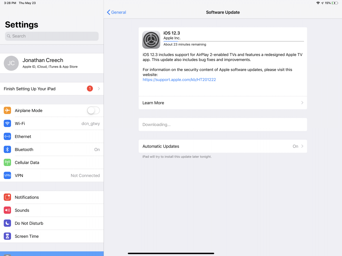
Task: Tap the Downloading... status row
Action: click(x=223, y=125)
